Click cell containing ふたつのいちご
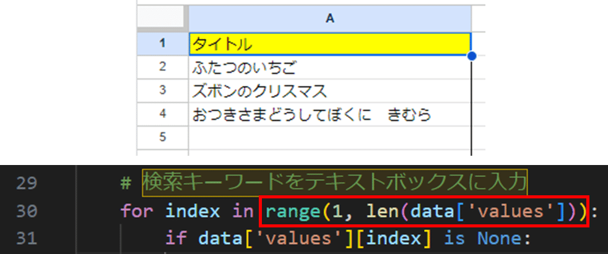This screenshot has height=254, width=608. pyautogui.click(x=330, y=67)
